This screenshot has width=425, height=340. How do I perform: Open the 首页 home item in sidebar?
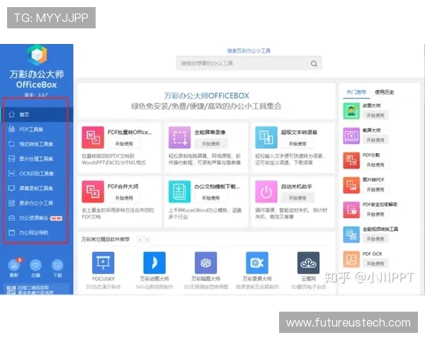[37, 115]
